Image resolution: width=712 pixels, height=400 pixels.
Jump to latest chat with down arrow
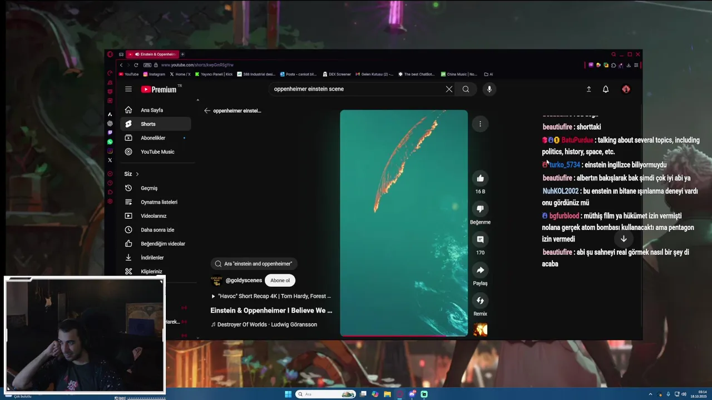[x=624, y=239]
